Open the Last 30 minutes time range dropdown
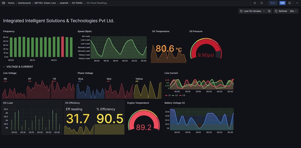Viewport: 301px width, 148px height. (252, 11)
